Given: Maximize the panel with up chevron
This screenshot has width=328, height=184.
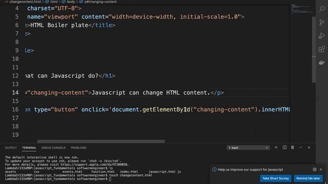Looking at the screenshot, I should pyautogui.click(x=301, y=148).
